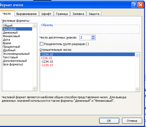146x127 pixels.
Task: Select red 1234.10 without minus sign
Action: pyautogui.click(x=87, y=58)
